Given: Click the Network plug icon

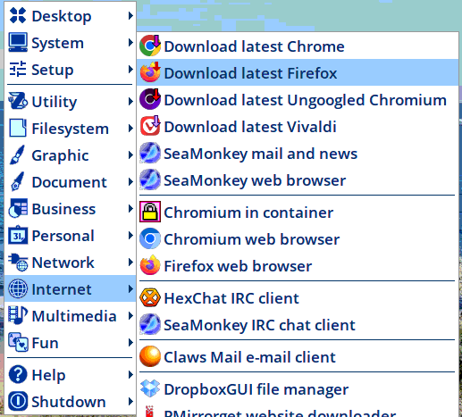Looking at the screenshot, I should tap(18, 263).
